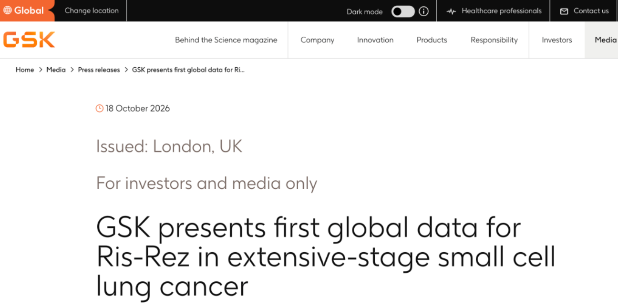Open the Products menu

432,40
